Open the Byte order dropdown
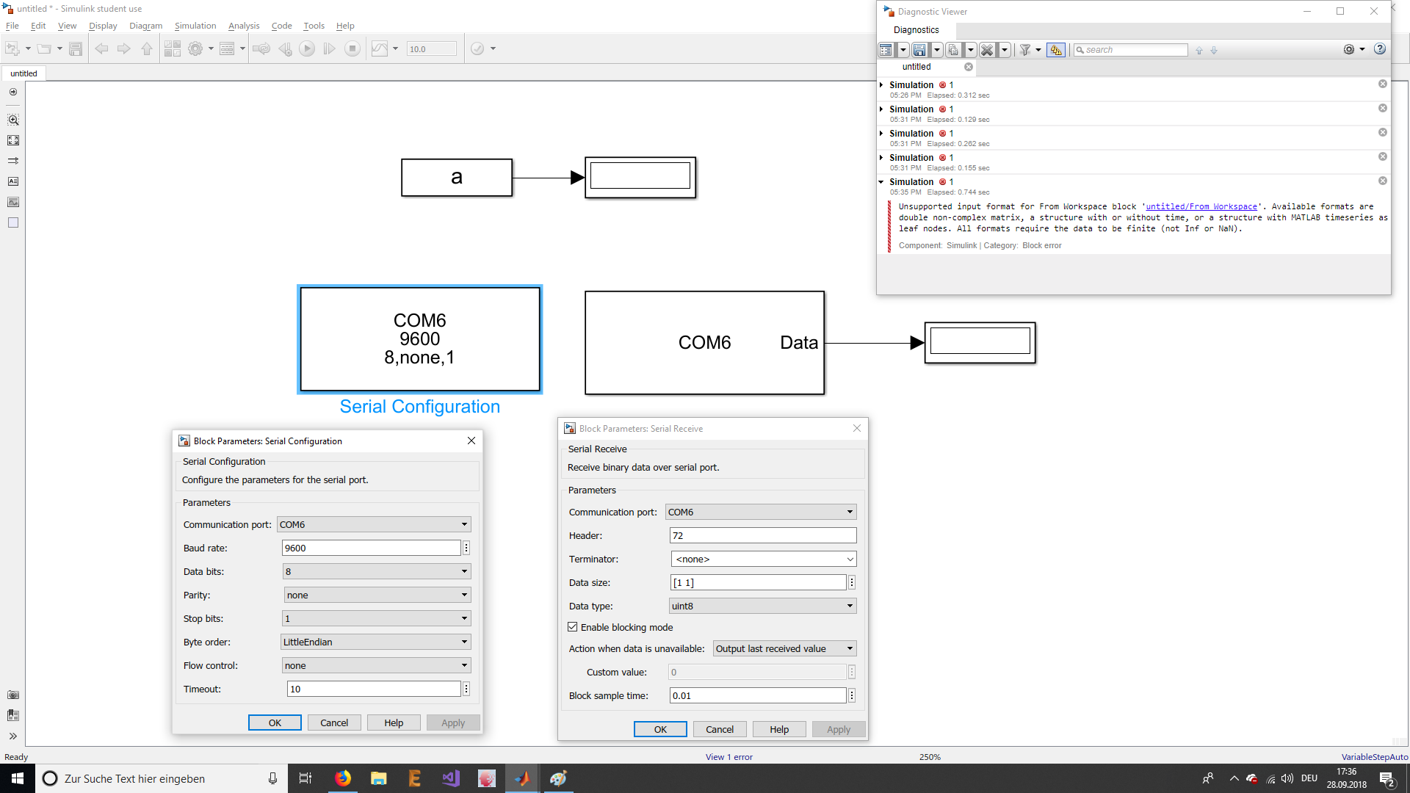This screenshot has width=1410, height=793. pos(375,642)
